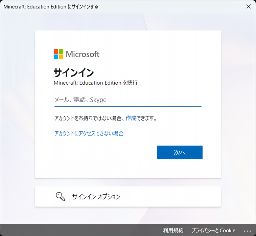Focus the メール、電話、Skype input field
Screen dimensions: 256x236
tap(127, 100)
